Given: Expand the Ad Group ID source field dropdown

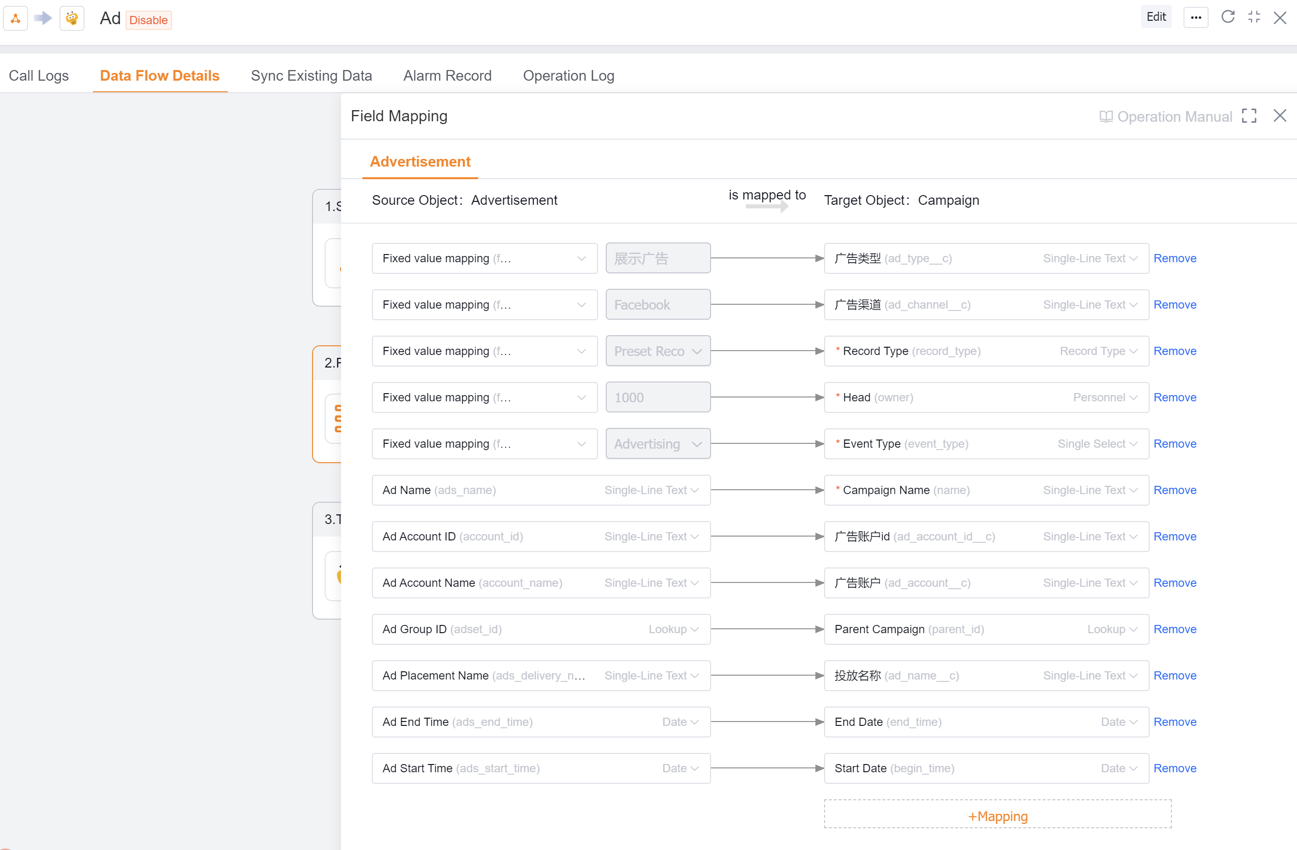Looking at the screenshot, I should [541, 629].
